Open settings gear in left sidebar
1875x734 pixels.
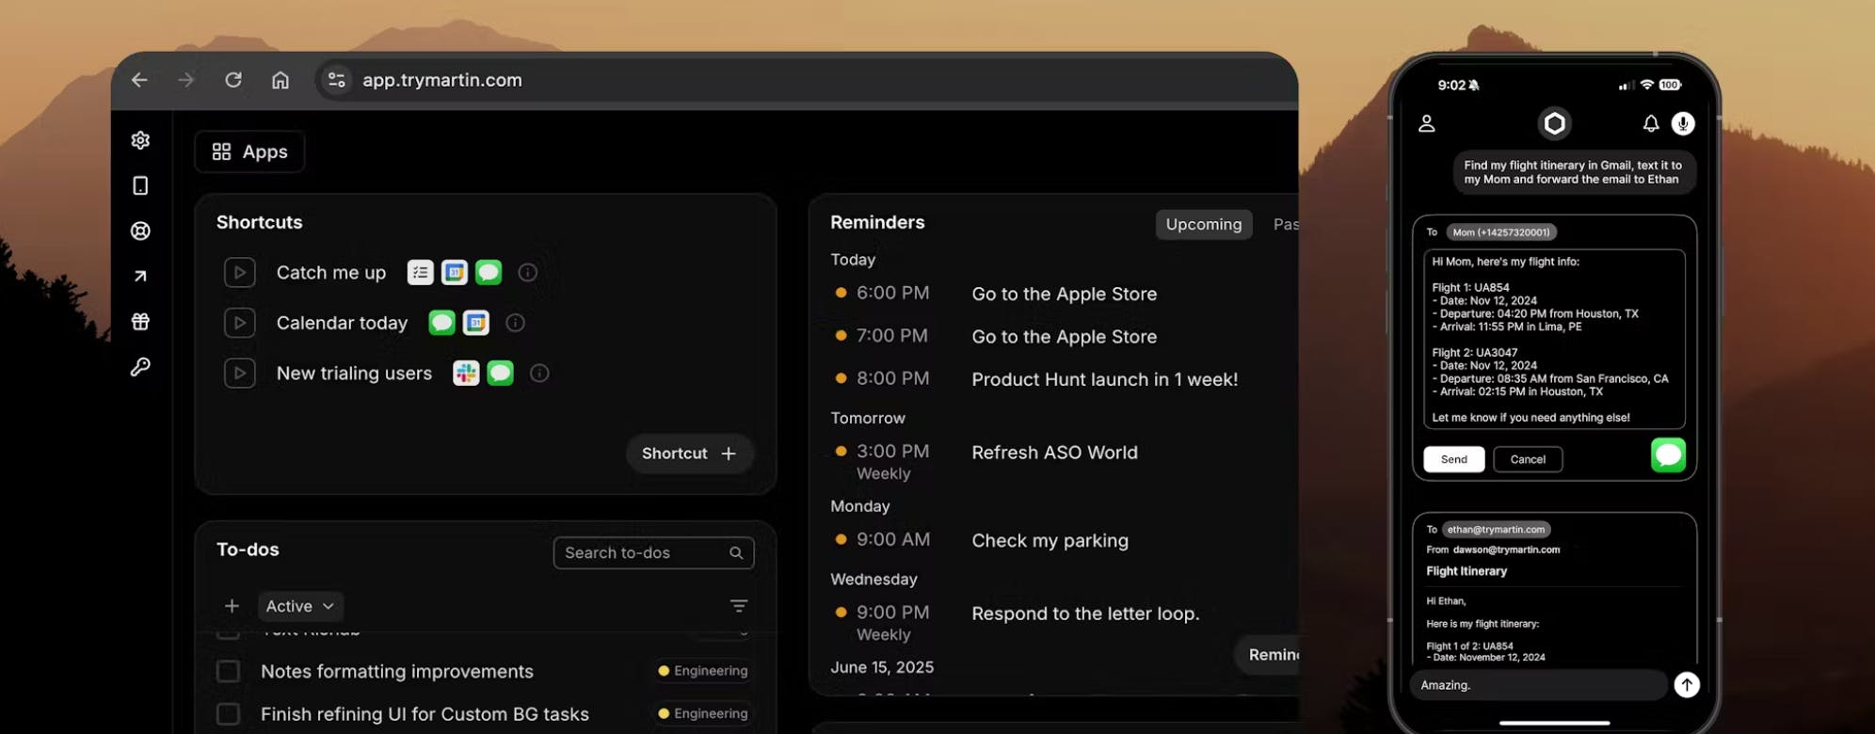click(140, 140)
